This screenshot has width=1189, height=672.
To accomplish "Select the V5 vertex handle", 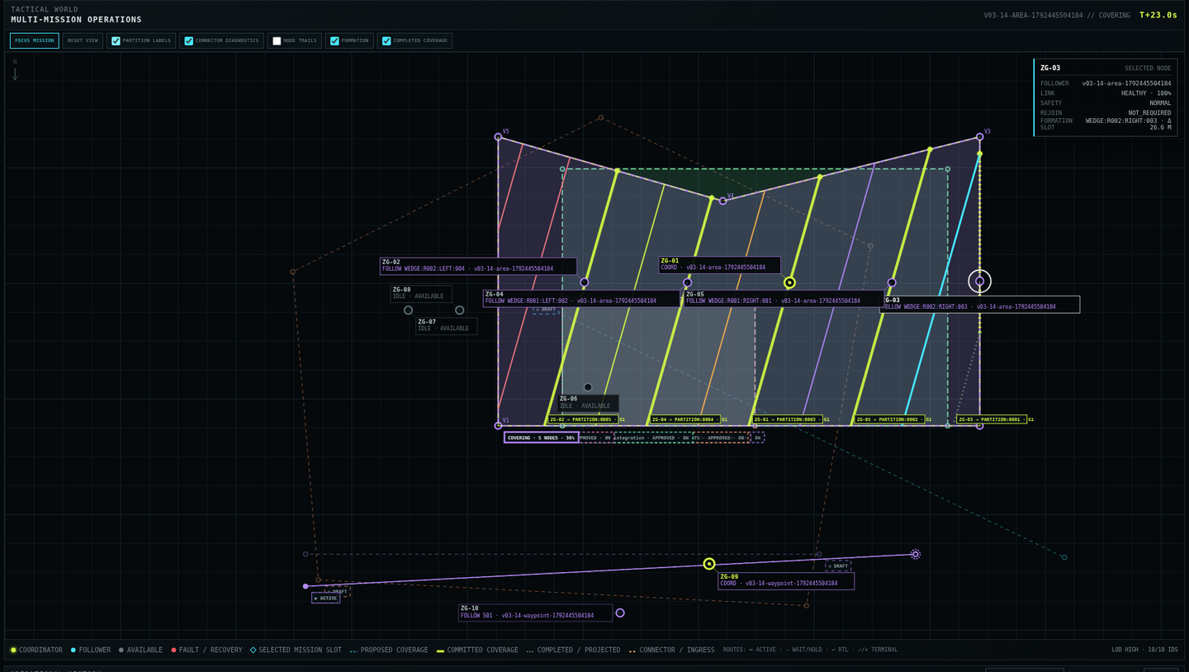I will [x=498, y=137].
